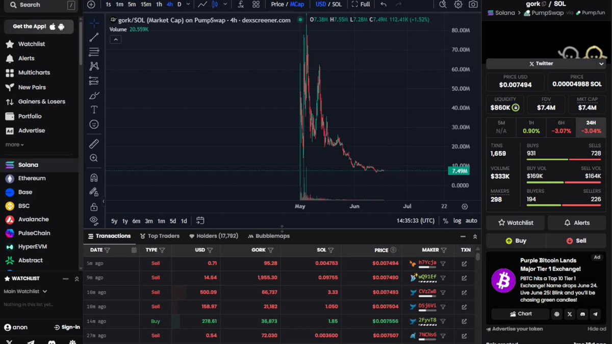Hide the Purple Bitcoin ad
The width and height of the screenshot is (612, 344).
597,329
